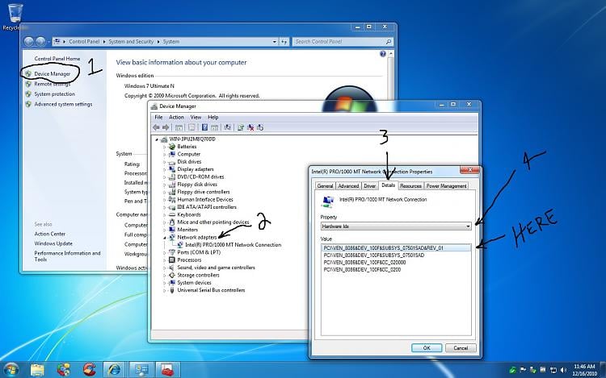Open Windows Update link under See also
Image resolution: width=606 pixels, height=378 pixels.
point(53,243)
